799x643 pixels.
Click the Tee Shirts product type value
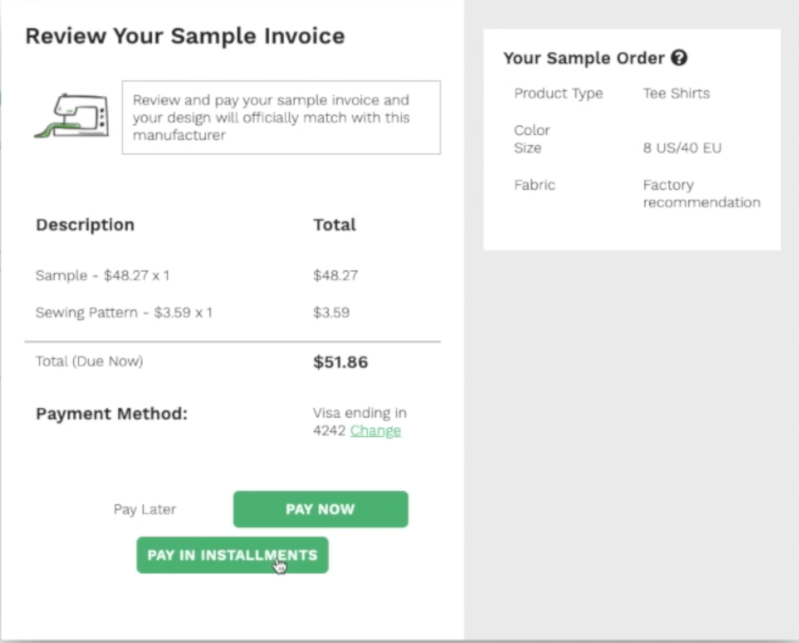(676, 93)
